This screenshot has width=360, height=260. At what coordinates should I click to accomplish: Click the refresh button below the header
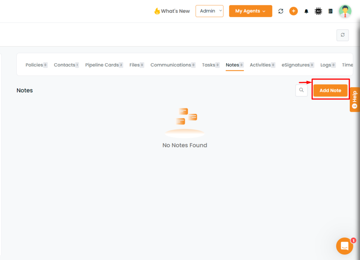pyautogui.click(x=342, y=35)
